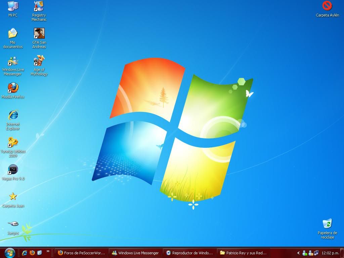
Task: Select the Internet Explorer desktop icon
Action: pos(13,120)
